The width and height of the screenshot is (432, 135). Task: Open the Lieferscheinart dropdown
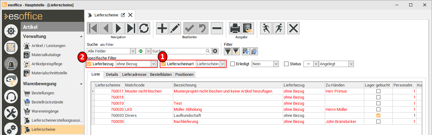click(223, 64)
